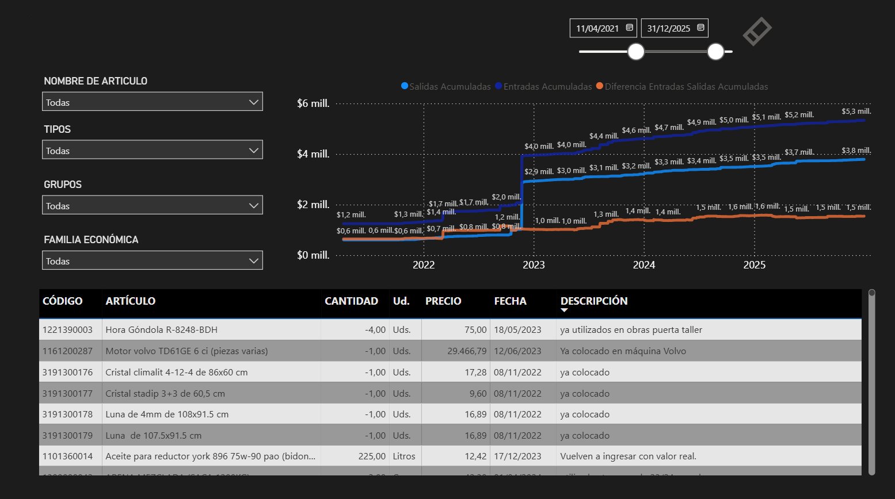The image size is (895, 499).
Task: Click Diferencia Entradas Salidas Acumuladas legend marker
Action: (x=600, y=86)
